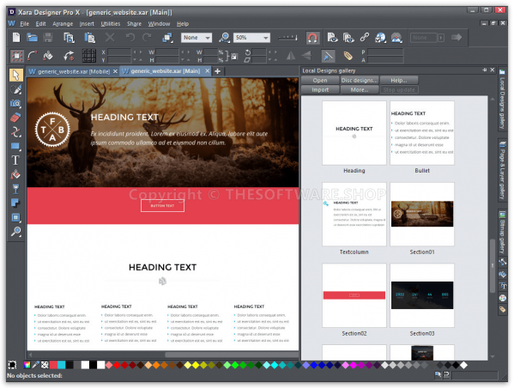
Task: Click the Open button in gallery
Action: [320, 81]
